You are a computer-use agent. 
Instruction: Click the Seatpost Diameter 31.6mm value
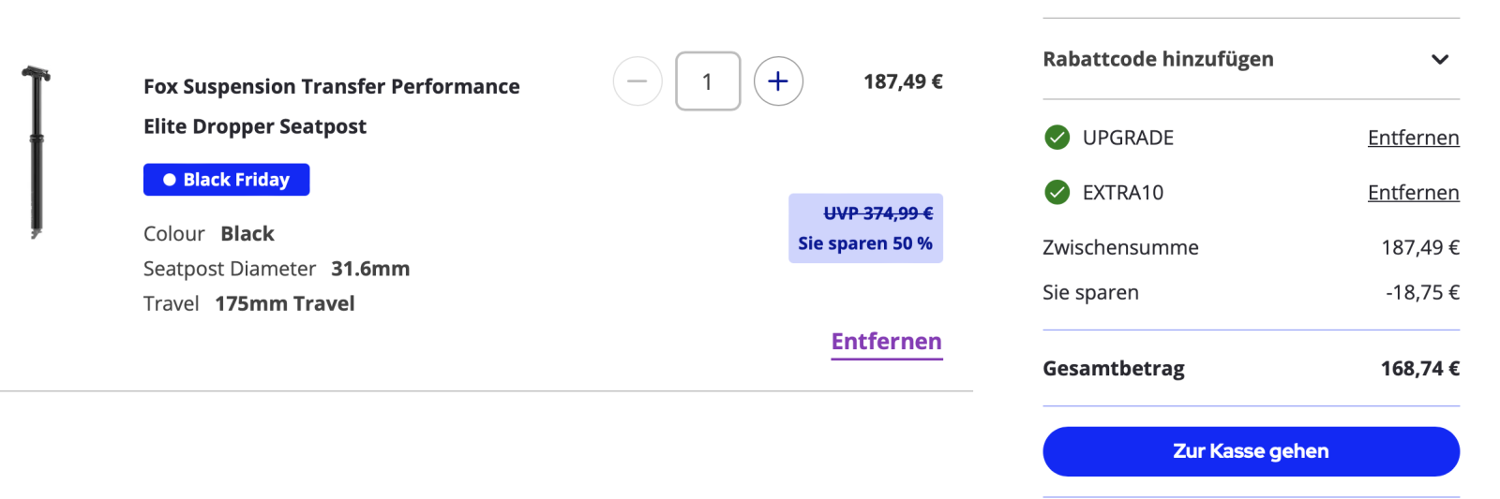(370, 269)
